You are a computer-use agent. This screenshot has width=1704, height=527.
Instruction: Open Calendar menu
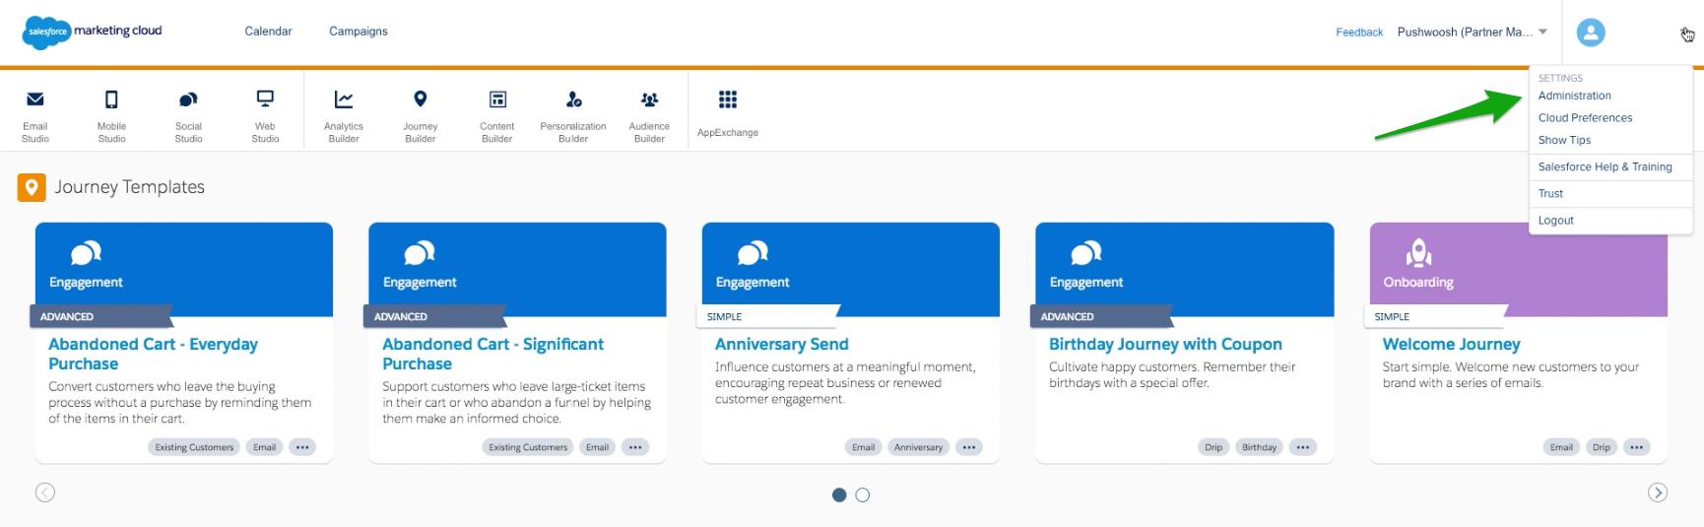[268, 32]
